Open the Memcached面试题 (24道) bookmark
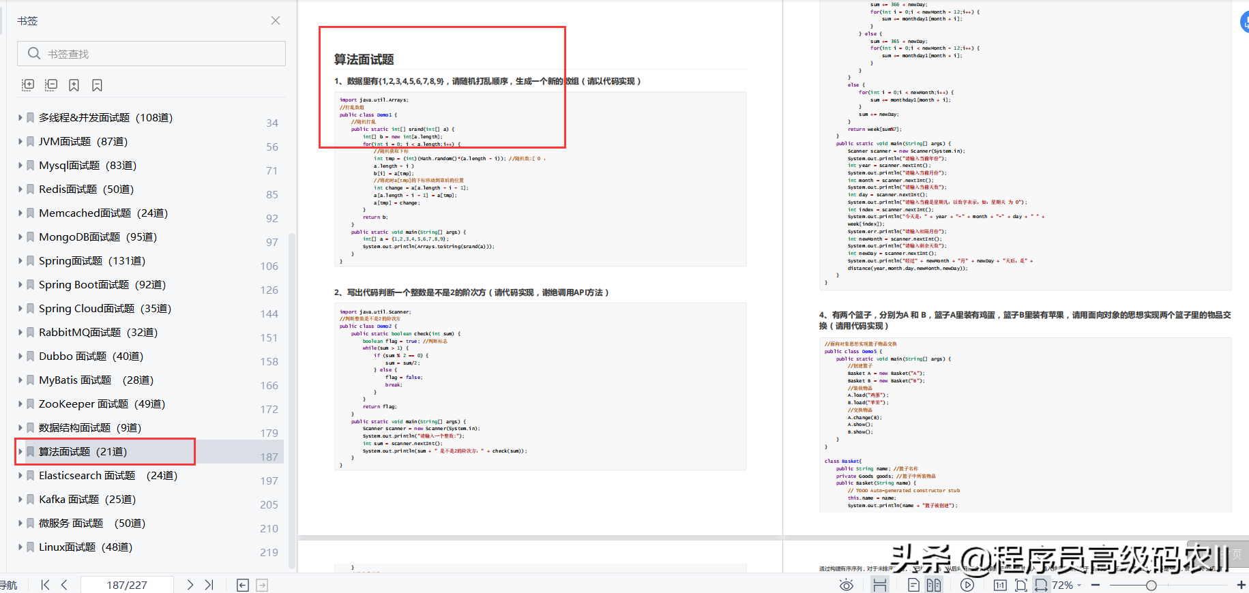The width and height of the screenshot is (1249, 593). 104,213
